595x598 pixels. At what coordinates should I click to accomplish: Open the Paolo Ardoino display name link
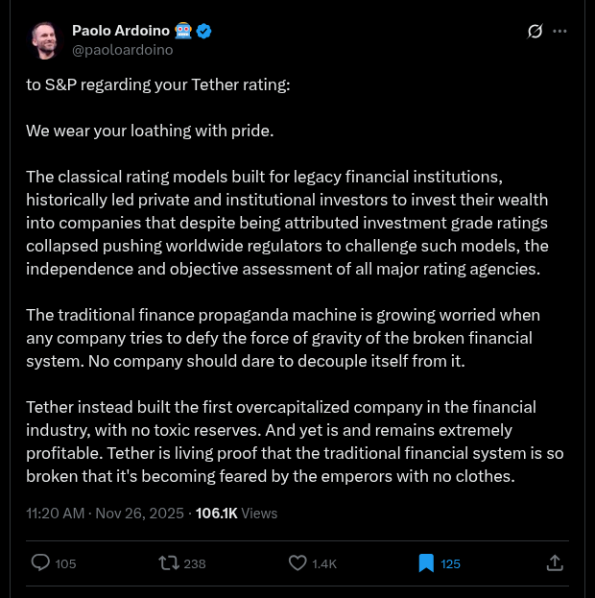coord(119,31)
